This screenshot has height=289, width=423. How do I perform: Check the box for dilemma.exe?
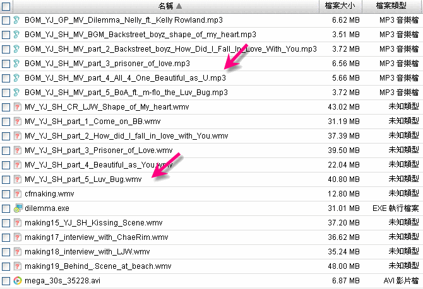(x=6, y=208)
